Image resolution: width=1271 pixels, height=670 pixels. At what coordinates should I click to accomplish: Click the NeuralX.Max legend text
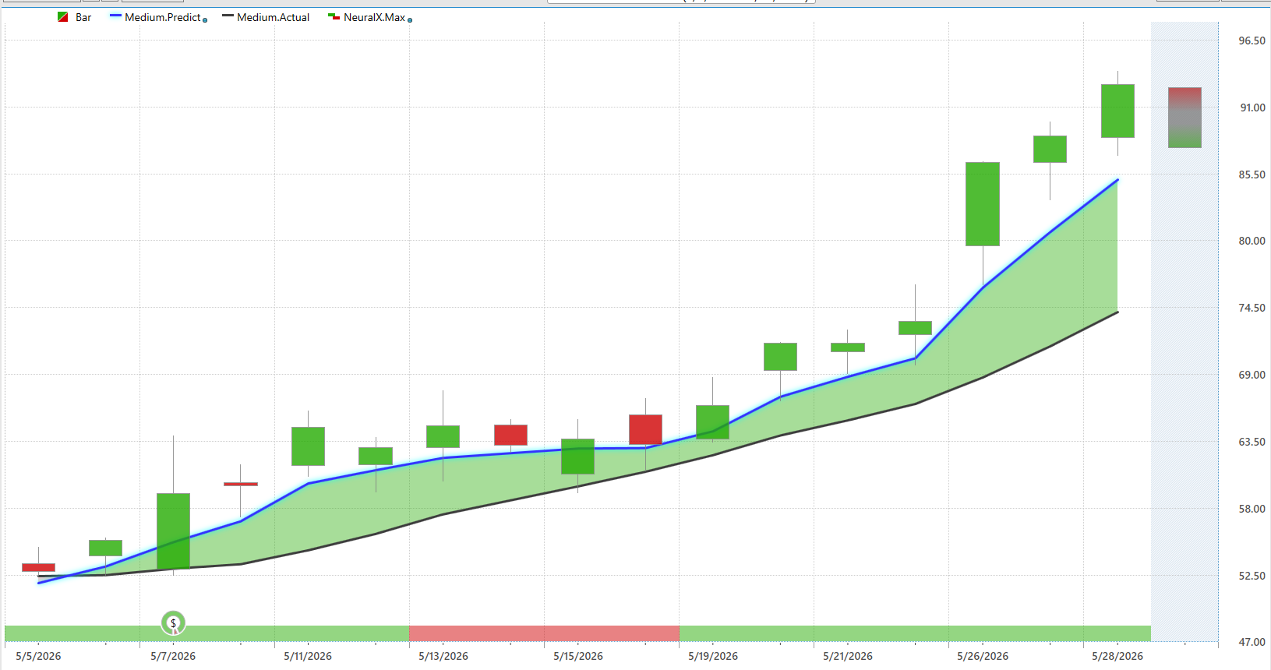374,17
